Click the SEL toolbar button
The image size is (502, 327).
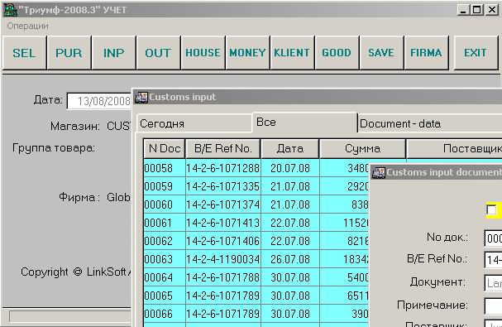coord(25,53)
